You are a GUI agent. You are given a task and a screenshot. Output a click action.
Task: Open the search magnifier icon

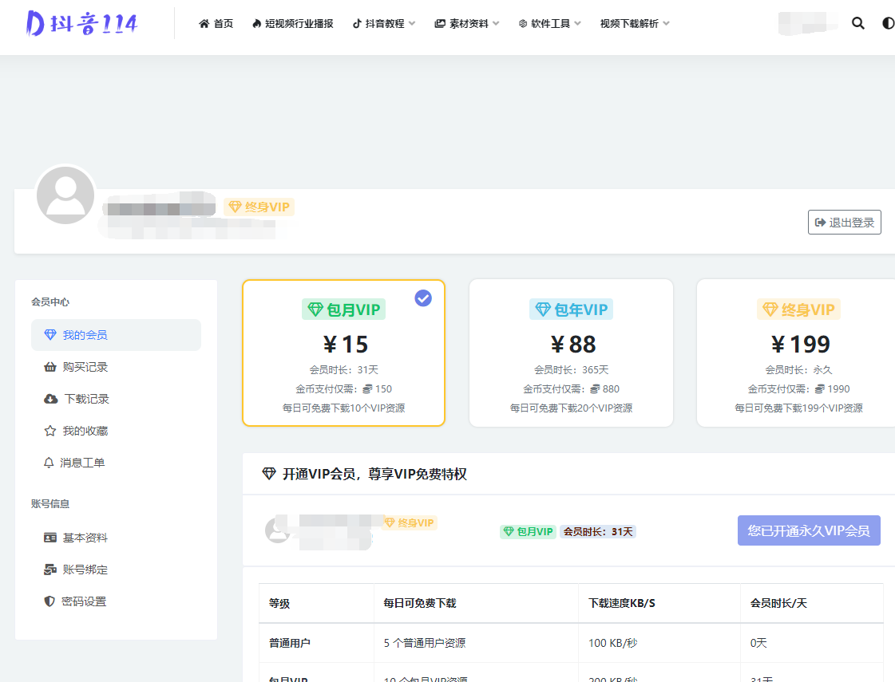coord(857,23)
